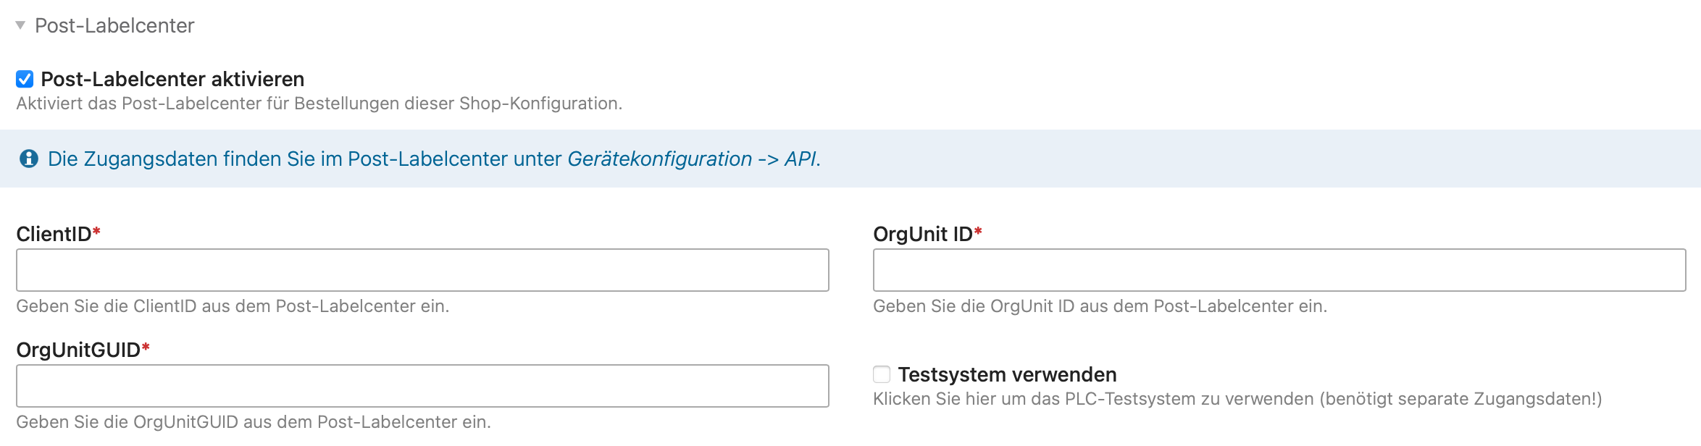1701x446 pixels.
Task: Click the PLC-Testsystem description text
Action: pyautogui.click(x=1237, y=399)
